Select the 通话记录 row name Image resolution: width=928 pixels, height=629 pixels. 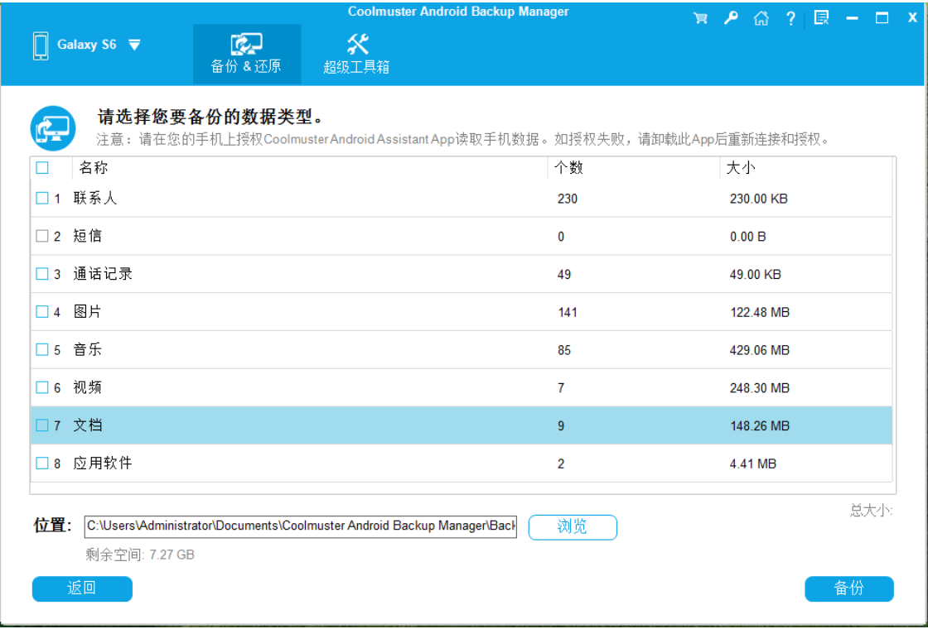click(x=103, y=274)
